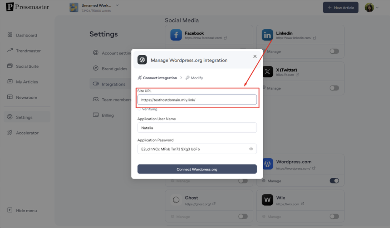Viewport: 390px width, 229px height.
Task: Switch to the Modify step
Action: tap(194, 78)
